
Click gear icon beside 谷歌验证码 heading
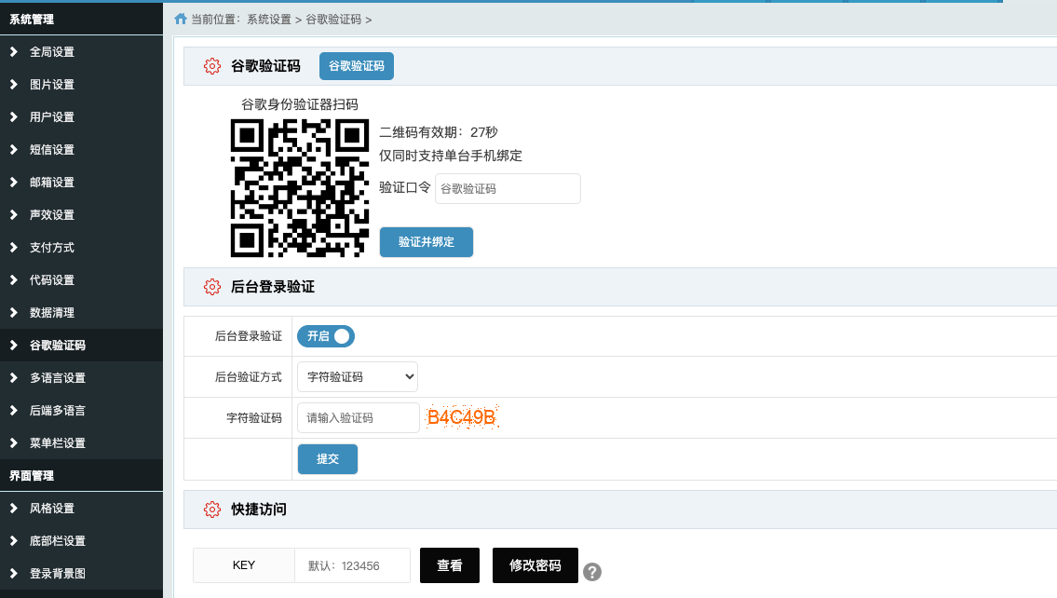tap(211, 66)
